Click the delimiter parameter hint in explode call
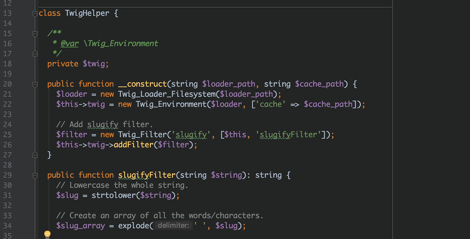470x239 pixels. pyautogui.click(x=174, y=225)
